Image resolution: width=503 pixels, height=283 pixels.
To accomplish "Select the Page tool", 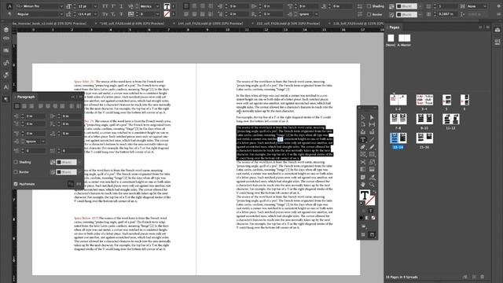I will (x=363, y=124).
